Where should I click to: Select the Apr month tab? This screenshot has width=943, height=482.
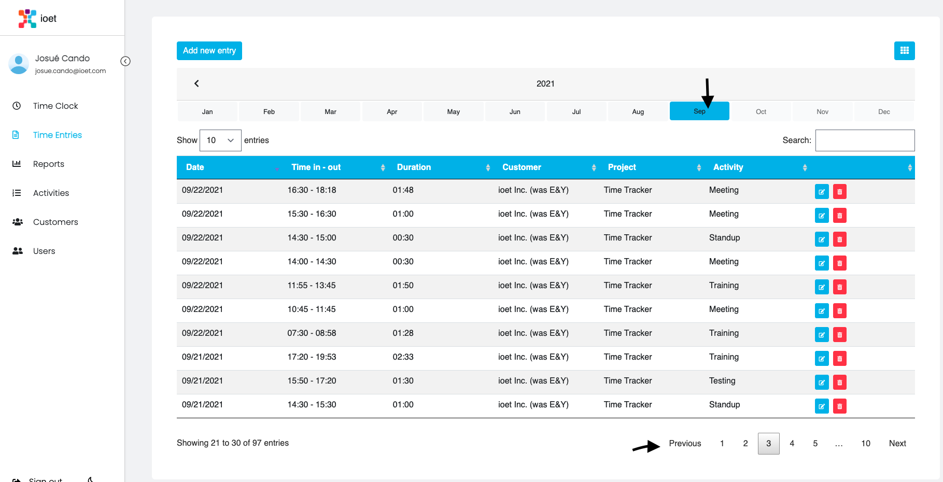point(392,111)
